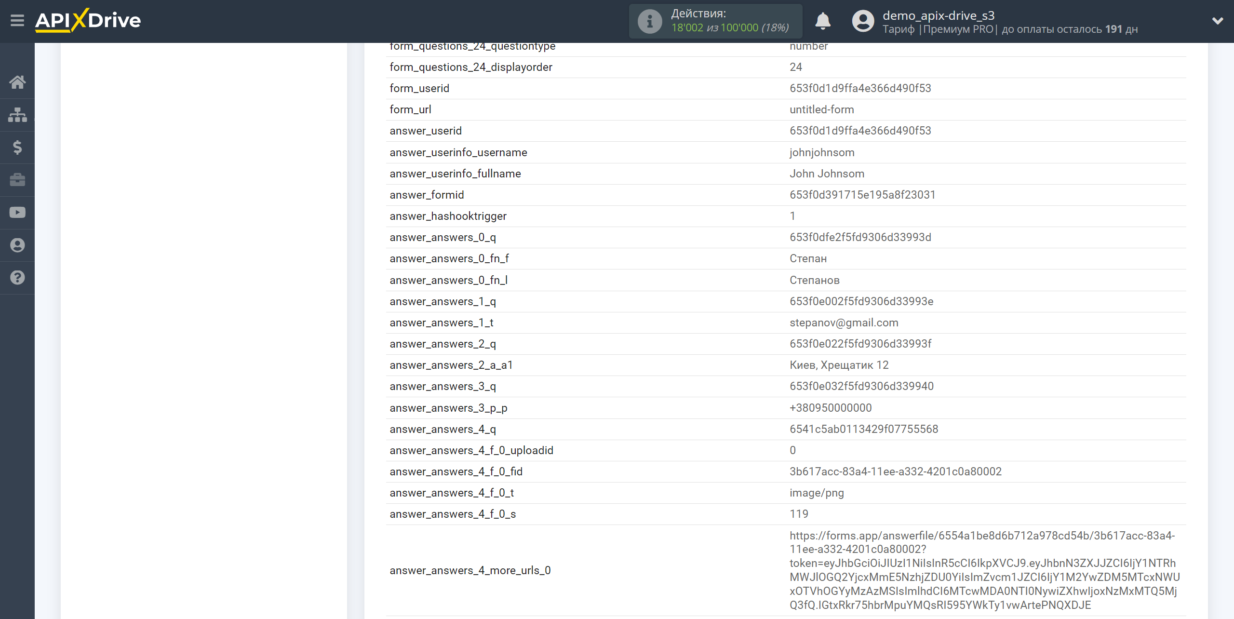Select the 6541c5ab0113429f07755568 value
This screenshot has width=1234, height=619.
[x=864, y=429]
